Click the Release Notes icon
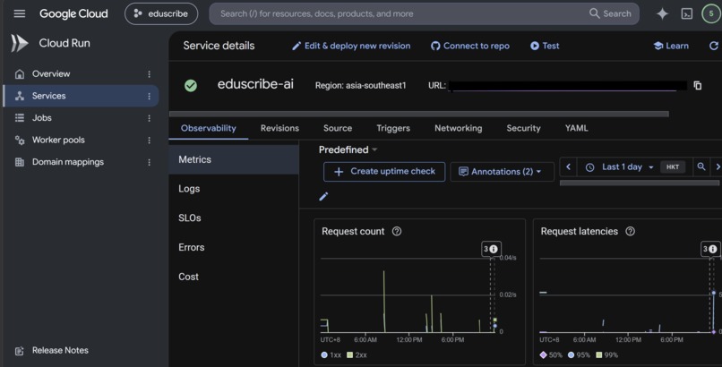 tap(20, 351)
